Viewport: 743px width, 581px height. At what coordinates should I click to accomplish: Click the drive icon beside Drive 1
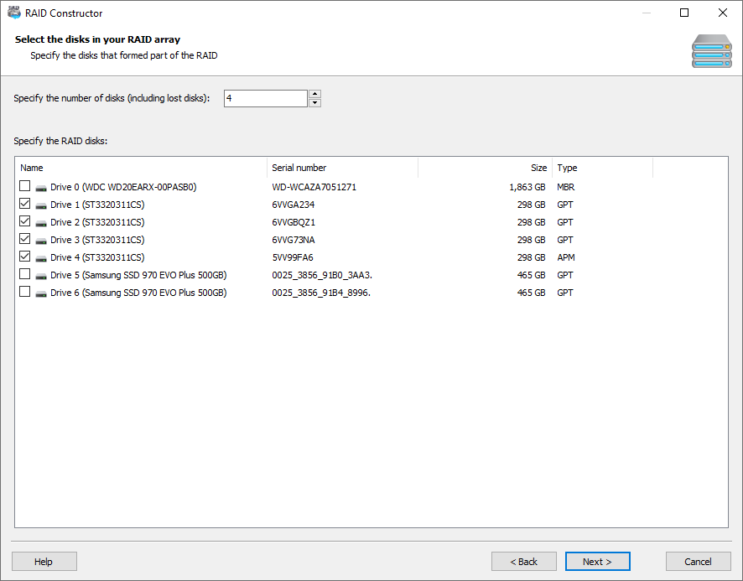(41, 205)
